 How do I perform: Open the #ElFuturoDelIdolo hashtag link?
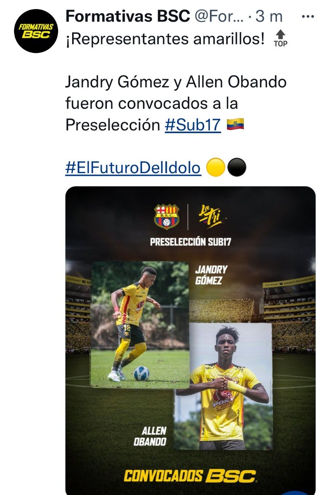click(133, 168)
